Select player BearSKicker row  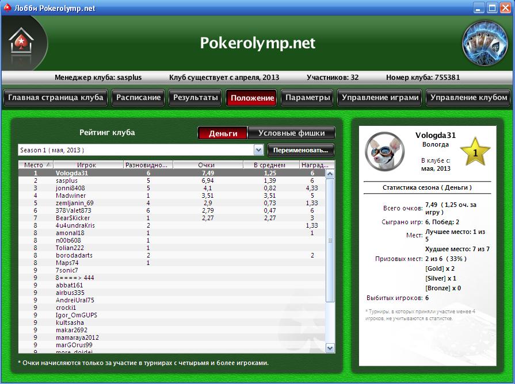[x=172, y=218]
